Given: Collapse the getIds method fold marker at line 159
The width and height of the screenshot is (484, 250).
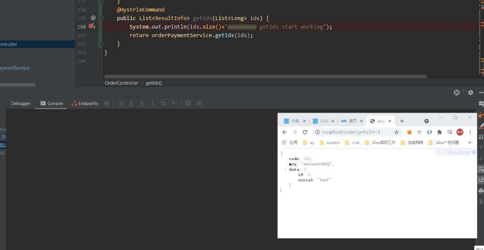Looking at the screenshot, I should coord(102,18).
